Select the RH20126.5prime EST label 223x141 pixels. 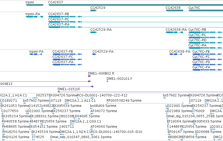16,137
